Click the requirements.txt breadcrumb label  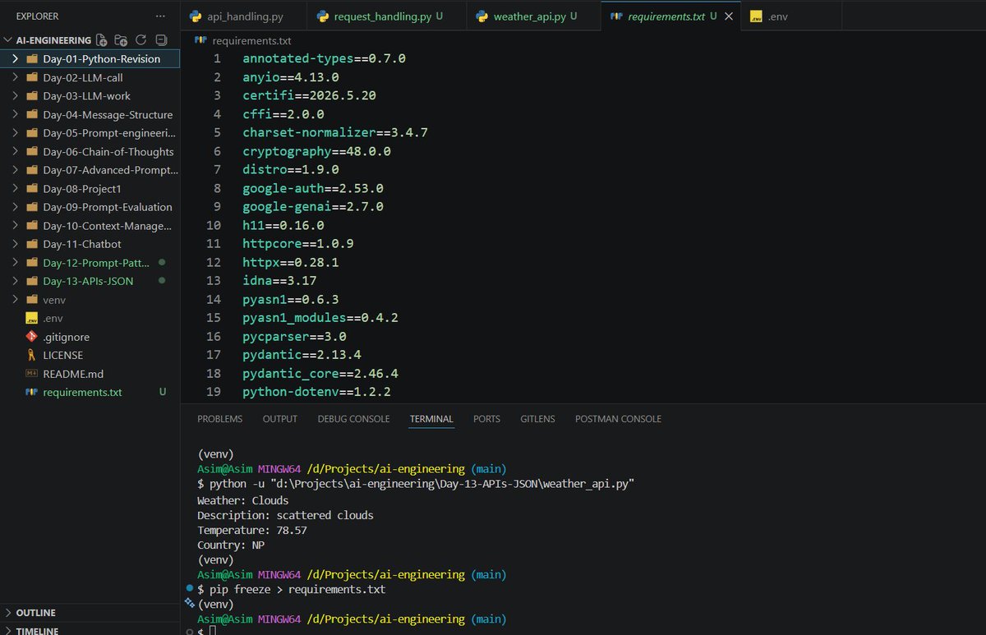click(251, 40)
